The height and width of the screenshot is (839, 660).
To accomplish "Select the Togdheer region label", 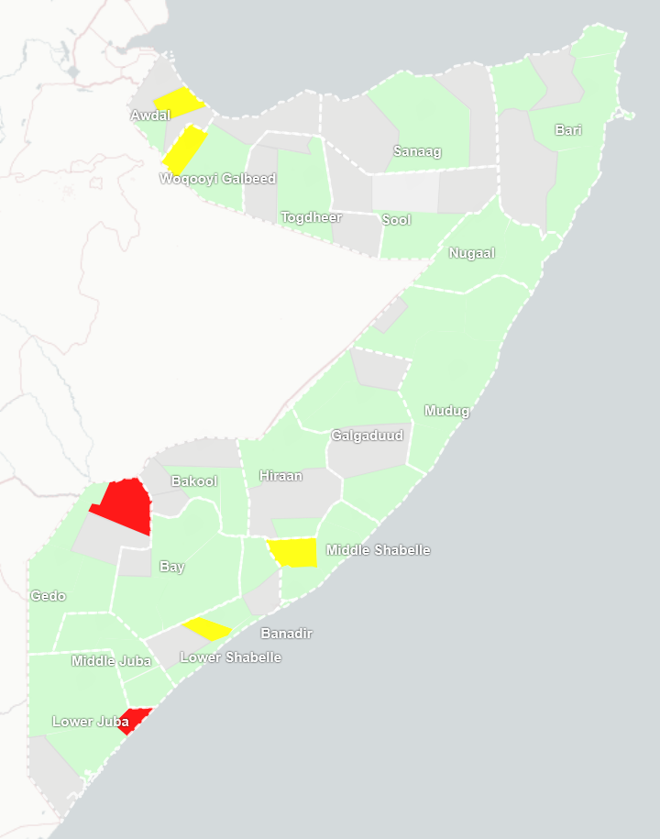I will (x=311, y=217).
